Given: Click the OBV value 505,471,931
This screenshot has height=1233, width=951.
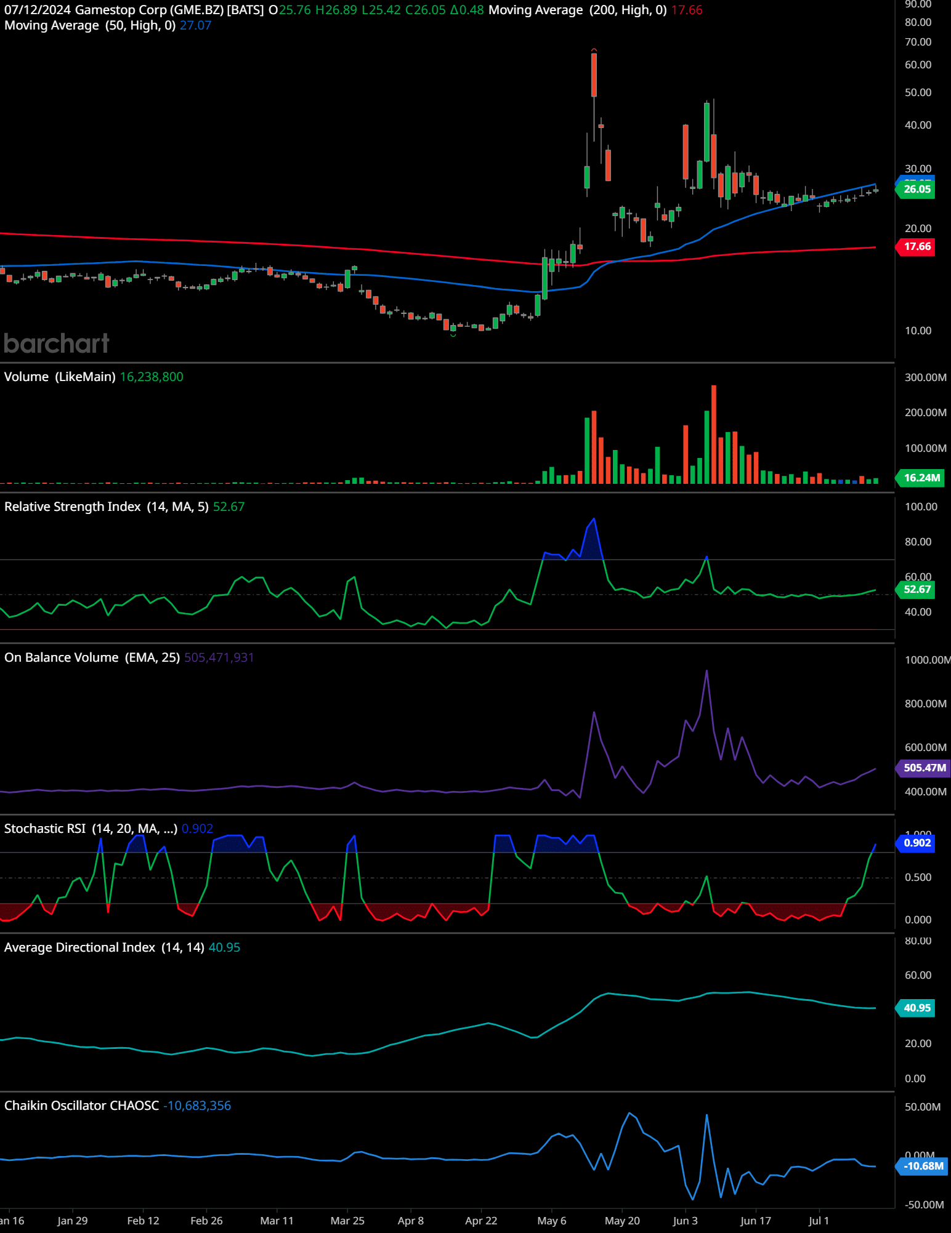Looking at the screenshot, I should 219,657.
